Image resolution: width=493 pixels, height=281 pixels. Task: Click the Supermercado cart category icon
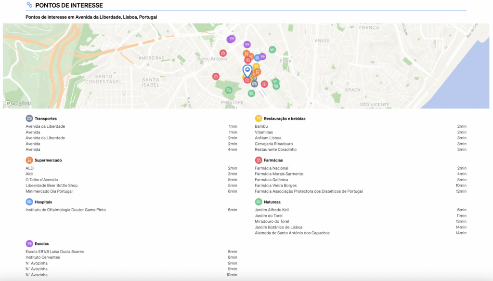[x=29, y=160]
